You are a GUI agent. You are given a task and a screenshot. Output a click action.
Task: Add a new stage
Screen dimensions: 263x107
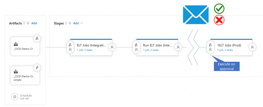coord(74,23)
